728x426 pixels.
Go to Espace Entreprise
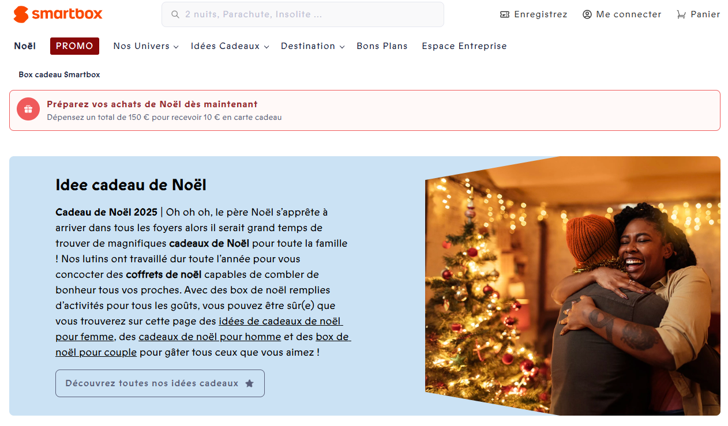tap(464, 46)
